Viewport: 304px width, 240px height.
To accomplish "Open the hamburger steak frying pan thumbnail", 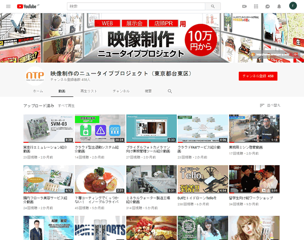I will [x=100, y=179].
